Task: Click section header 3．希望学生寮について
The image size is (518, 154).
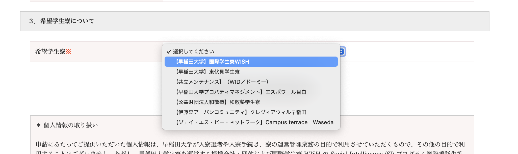Action: click(62, 21)
